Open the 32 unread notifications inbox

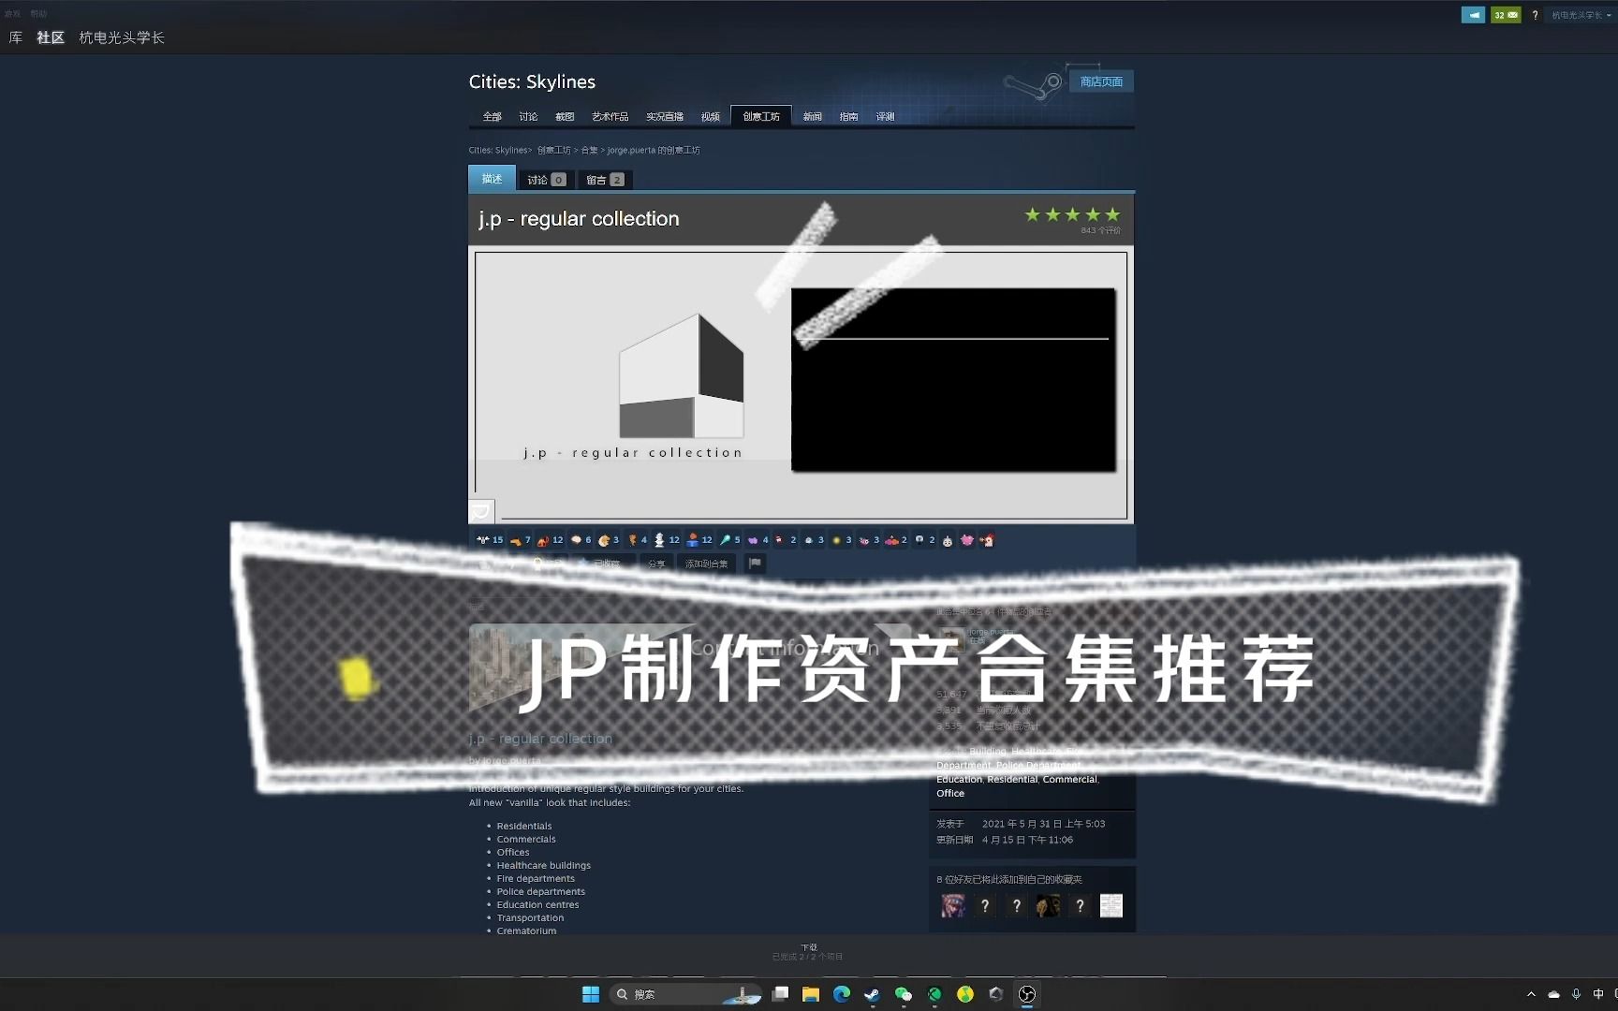tap(1506, 15)
